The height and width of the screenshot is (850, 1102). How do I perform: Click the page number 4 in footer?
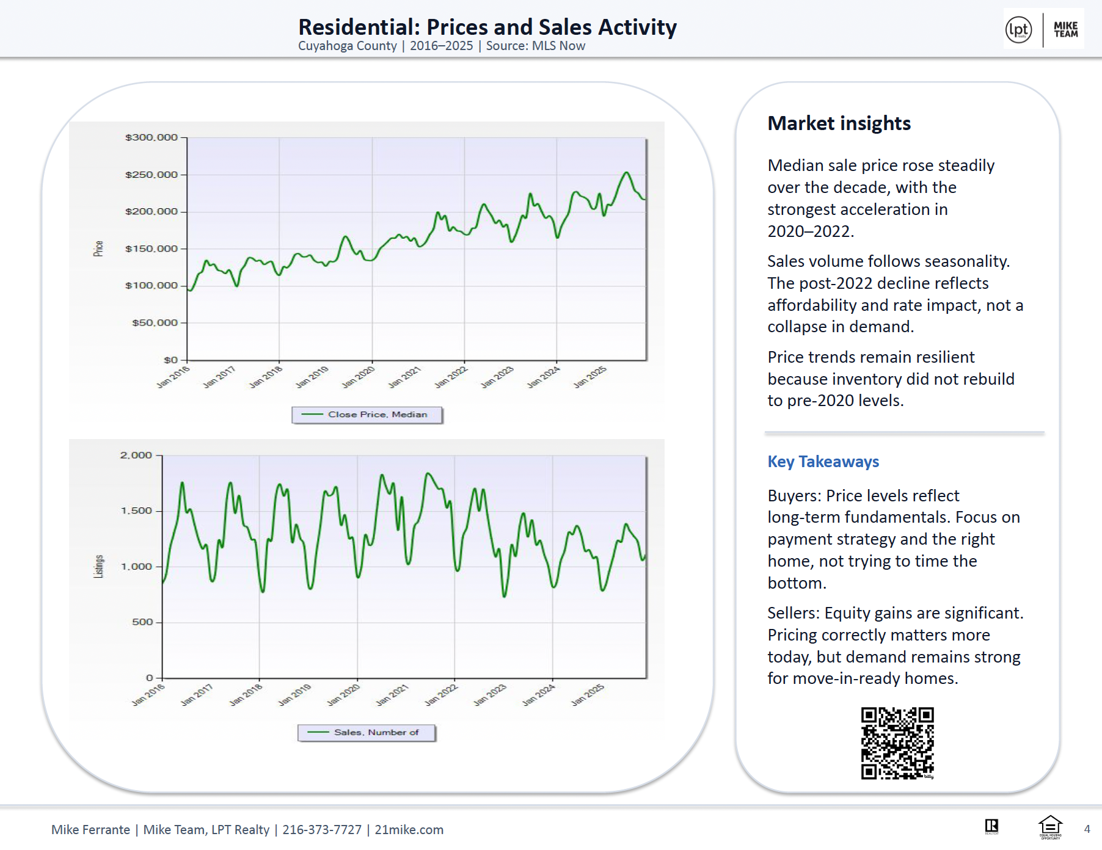click(x=1087, y=829)
